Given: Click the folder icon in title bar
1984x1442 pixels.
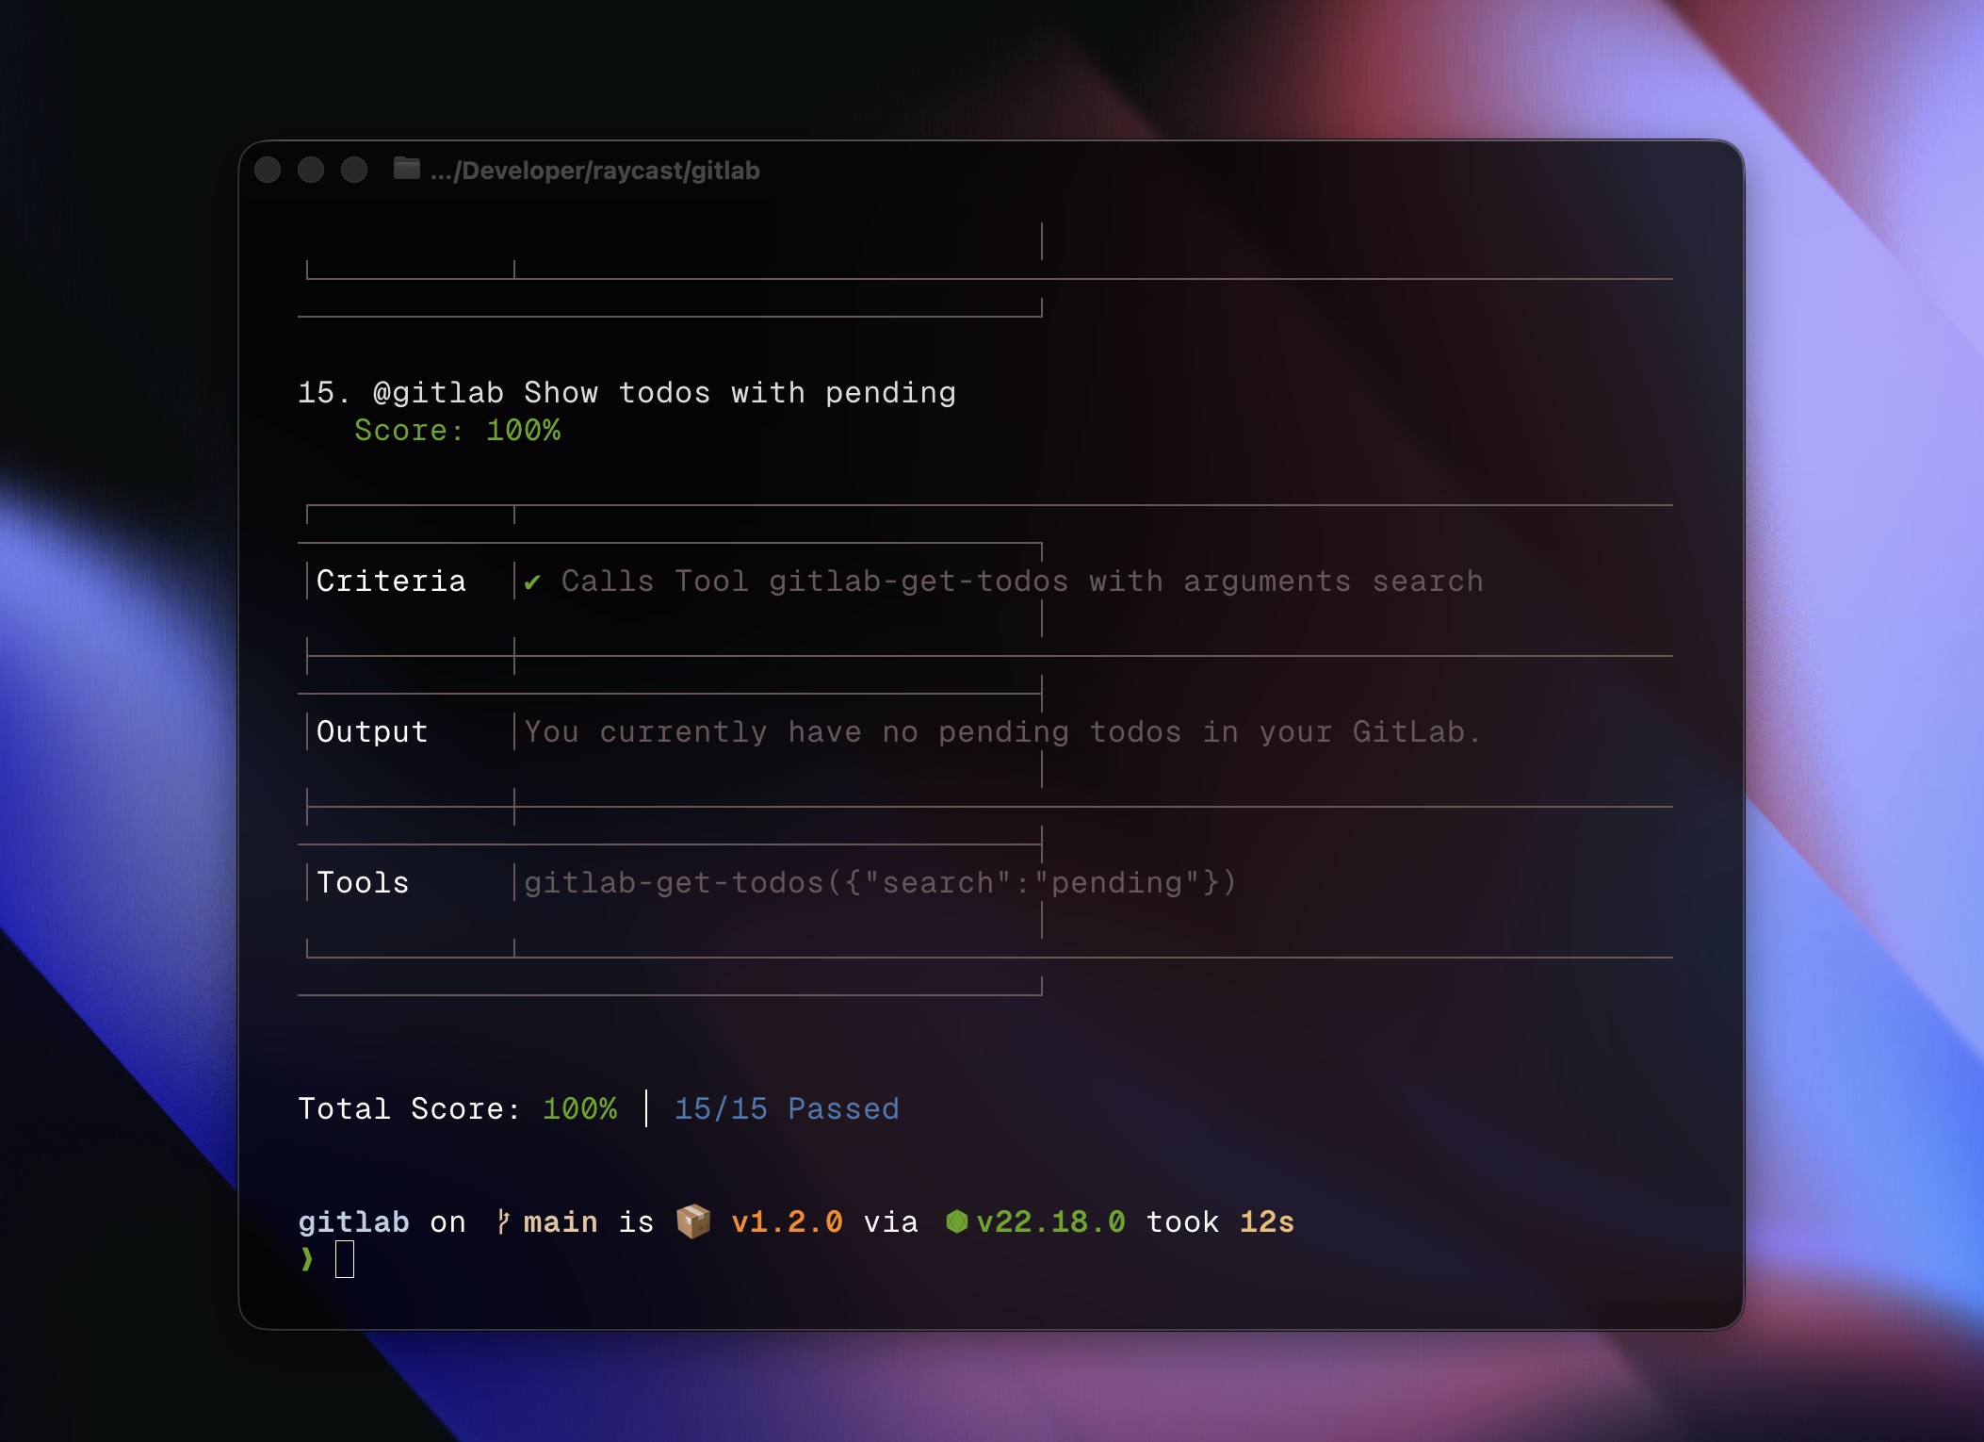Looking at the screenshot, I should (x=406, y=169).
